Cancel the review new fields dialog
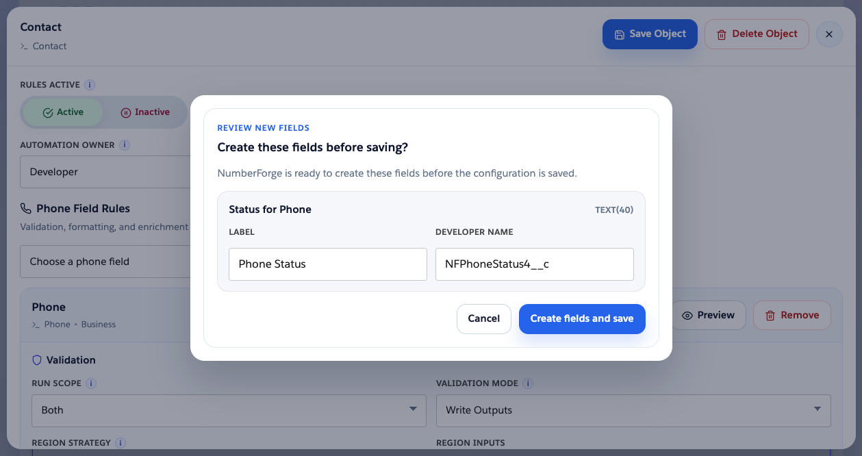This screenshot has width=862, height=456. [484, 319]
